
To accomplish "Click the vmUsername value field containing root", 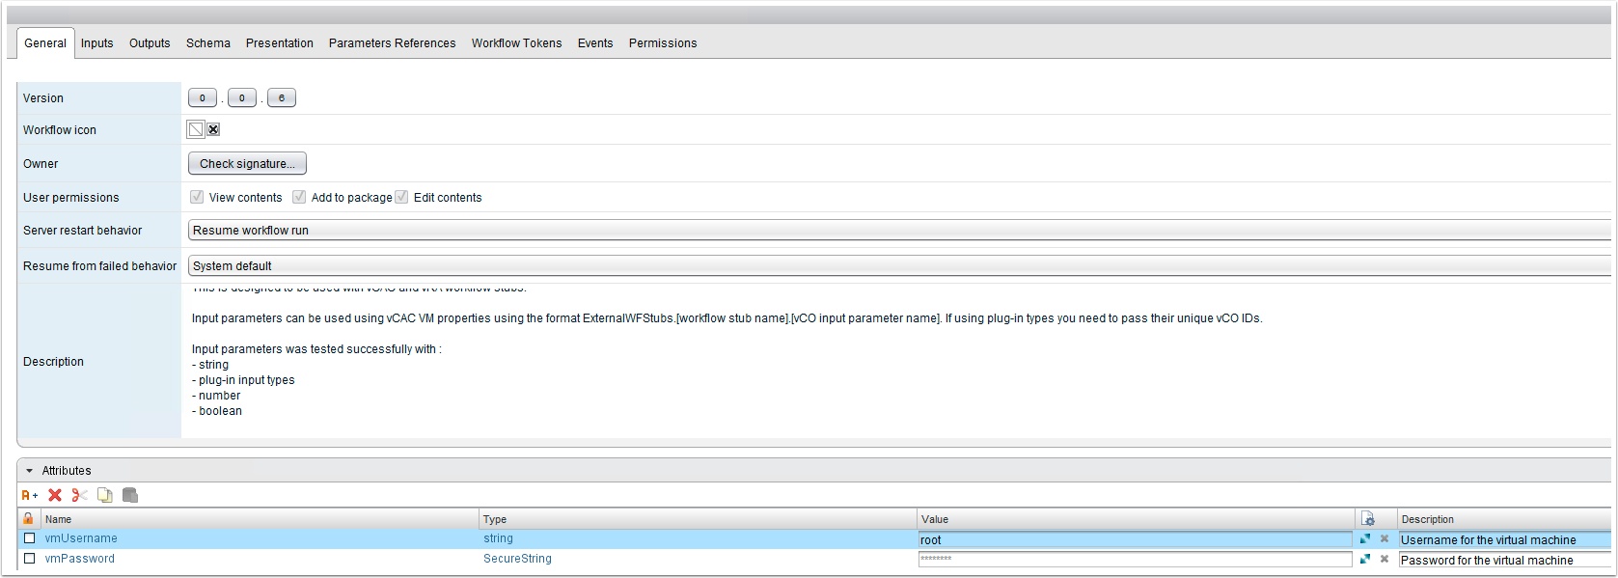I will [x=1134, y=540].
